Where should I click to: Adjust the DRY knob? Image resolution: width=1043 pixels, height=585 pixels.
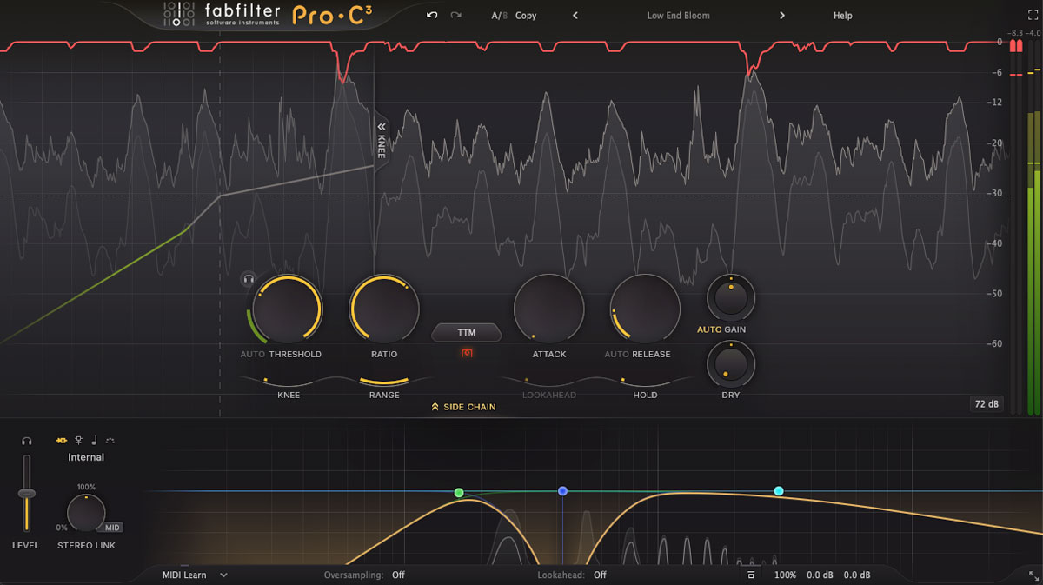(731, 363)
